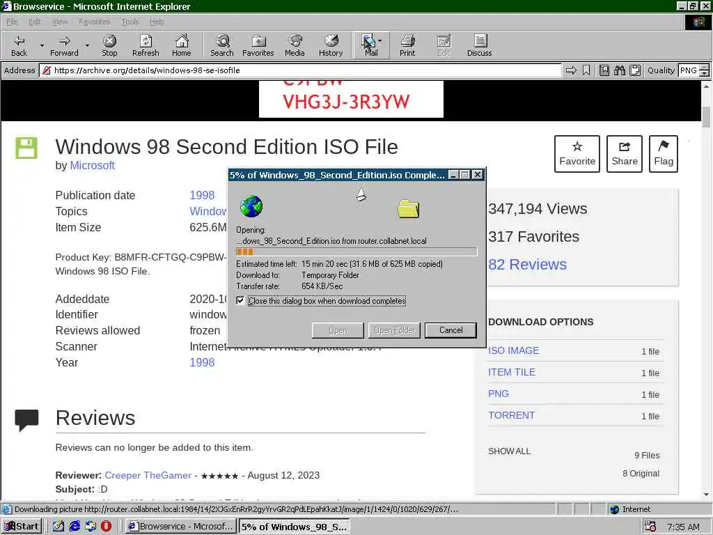This screenshot has height=535, width=713.
Task: Click the bookmark ribbon icon near the address bar
Action: point(586,70)
